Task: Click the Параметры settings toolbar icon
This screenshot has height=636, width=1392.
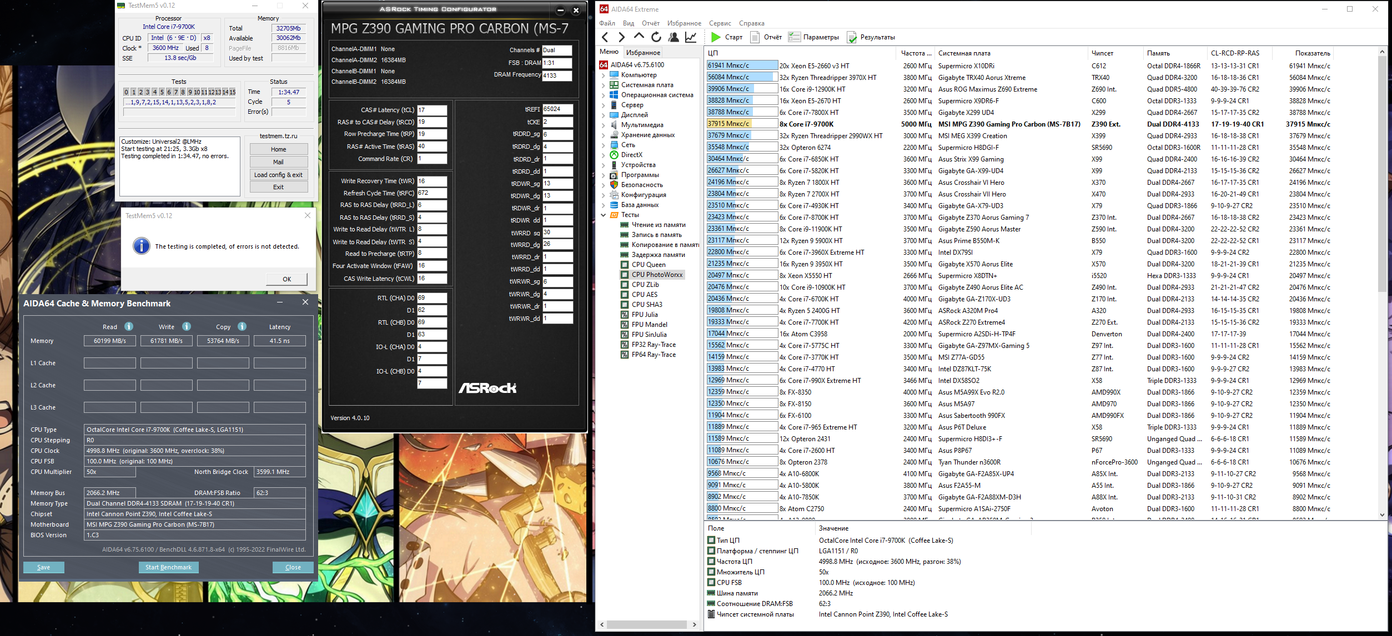Action: coord(795,37)
